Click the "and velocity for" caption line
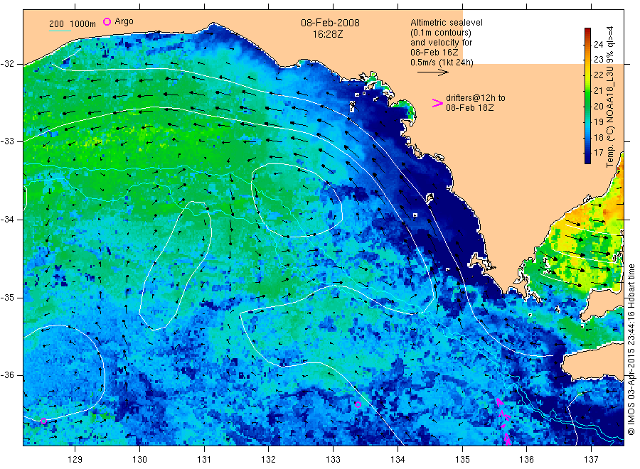Image resolution: width=640 pixels, height=469 pixels. tap(441, 43)
